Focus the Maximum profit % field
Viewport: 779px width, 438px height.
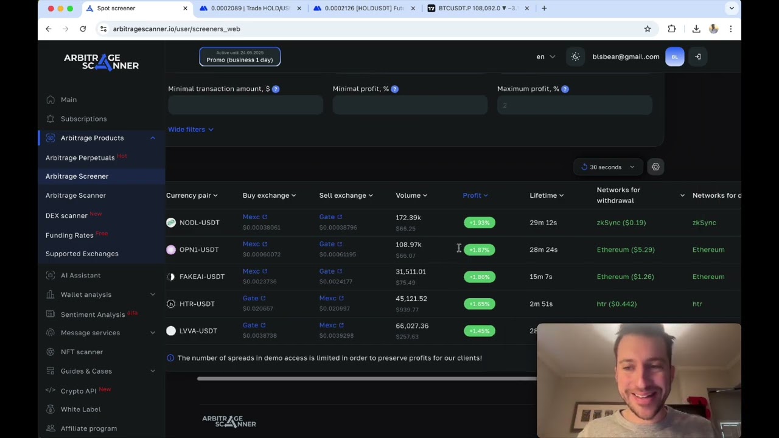tap(575, 105)
